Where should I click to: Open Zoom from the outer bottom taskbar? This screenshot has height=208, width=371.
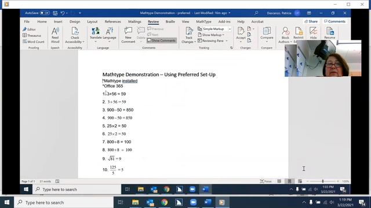193,202
